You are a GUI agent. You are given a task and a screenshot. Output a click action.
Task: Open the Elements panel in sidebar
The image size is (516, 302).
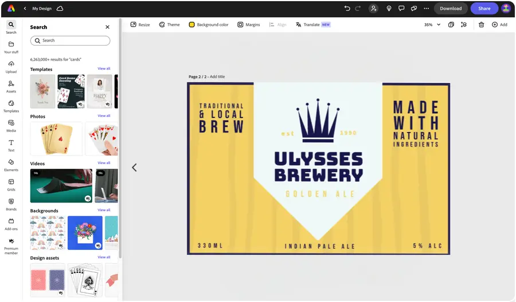[11, 165]
